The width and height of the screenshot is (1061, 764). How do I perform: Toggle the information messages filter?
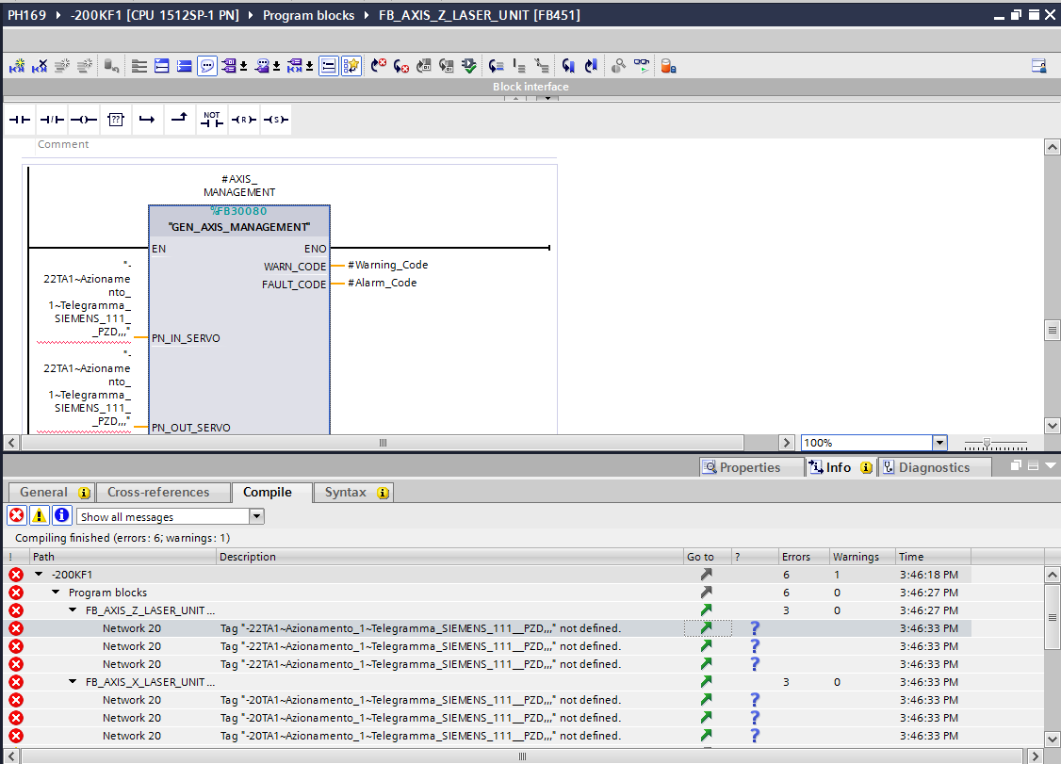pyautogui.click(x=61, y=515)
